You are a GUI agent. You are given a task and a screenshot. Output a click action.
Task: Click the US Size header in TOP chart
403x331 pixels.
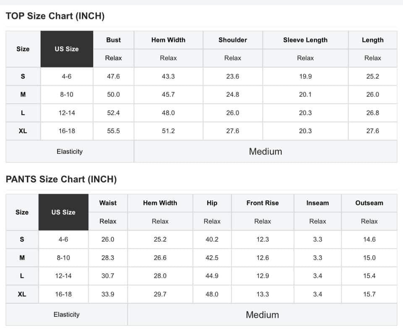(67, 49)
